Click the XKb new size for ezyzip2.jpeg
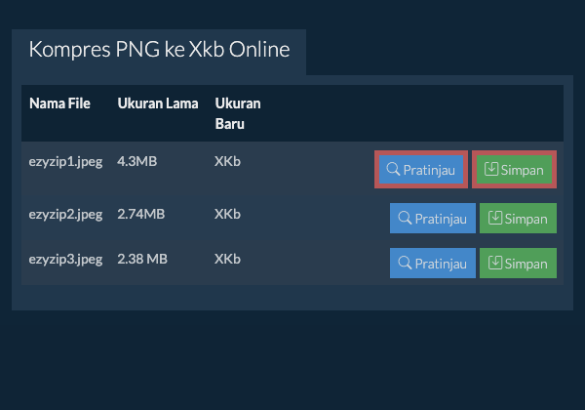The height and width of the screenshot is (410, 585). click(227, 214)
